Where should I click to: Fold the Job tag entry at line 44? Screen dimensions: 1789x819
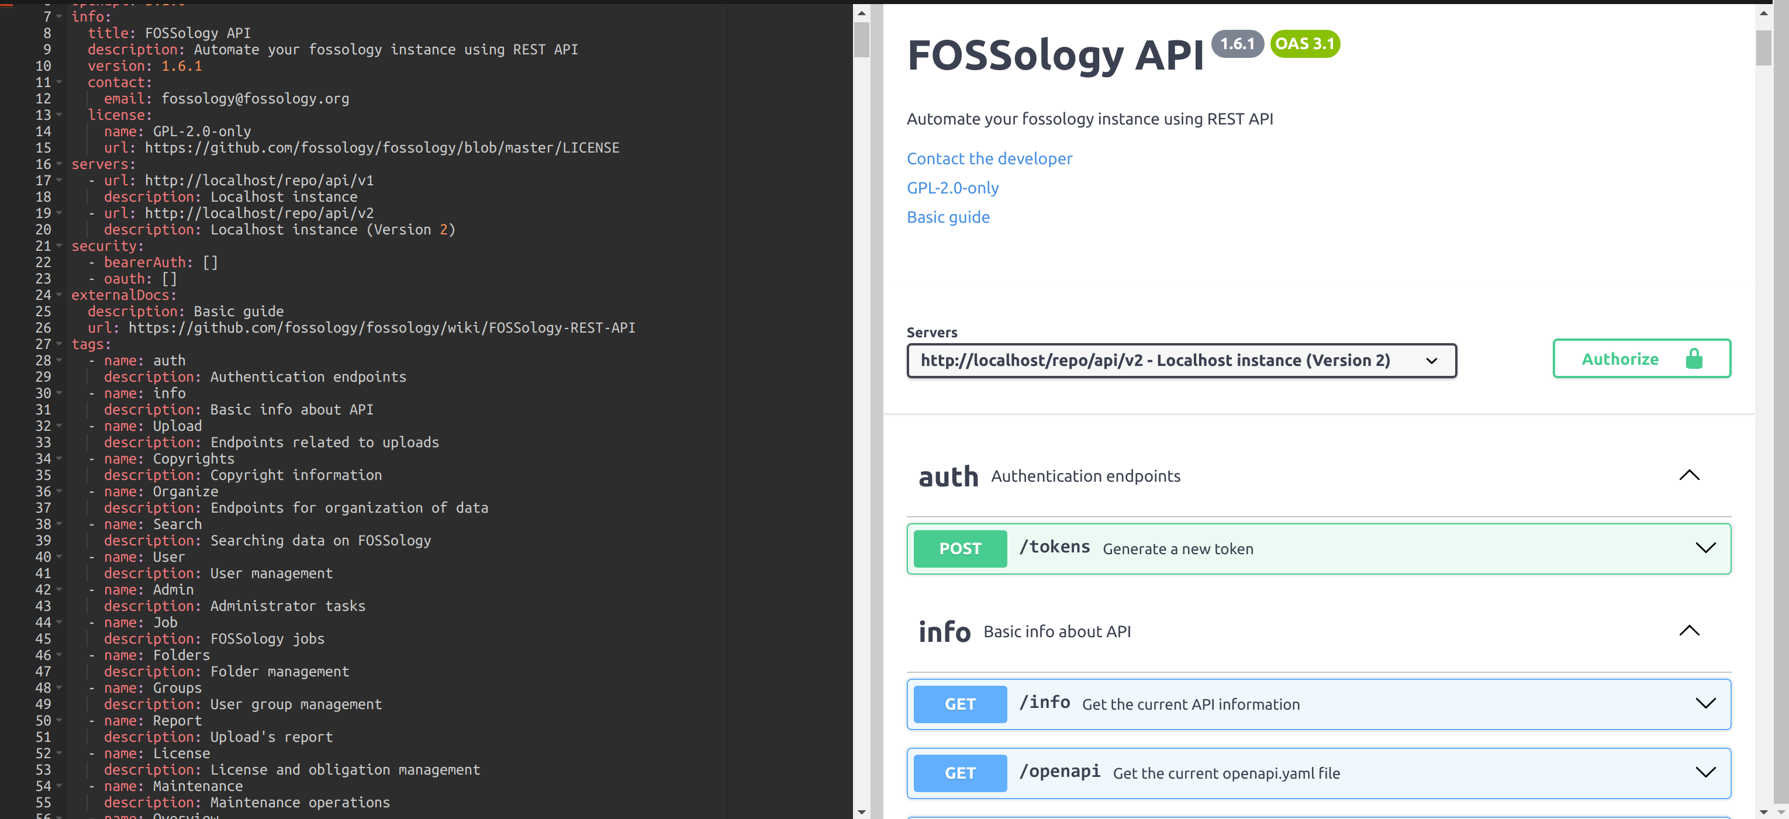(x=59, y=623)
